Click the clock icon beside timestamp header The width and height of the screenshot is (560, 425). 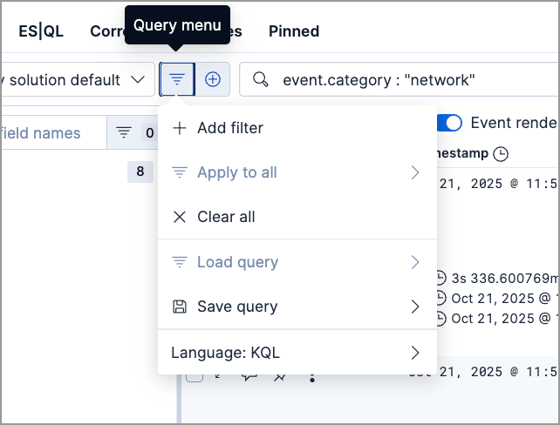pyautogui.click(x=500, y=154)
